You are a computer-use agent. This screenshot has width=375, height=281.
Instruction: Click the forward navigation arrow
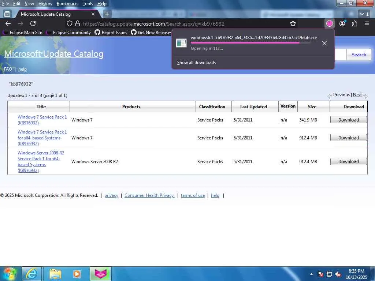click(21, 24)
